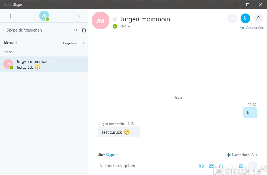267x175 pixels.
Task: Click the emoji in the Test zurück bubble
Action: (x=127, y=132)
